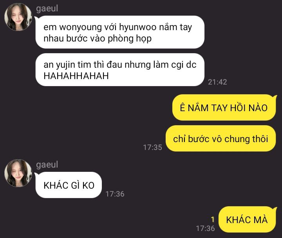The width and height of the screenshot is (282, 238).
Task: Click the 'phòng họp' text in the message
Action: [130, 38]
